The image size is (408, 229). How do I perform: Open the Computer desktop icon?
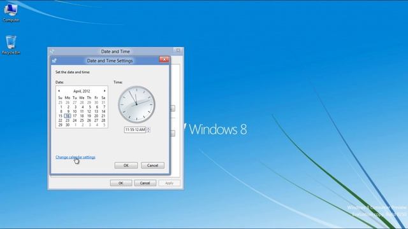[11, 13]
